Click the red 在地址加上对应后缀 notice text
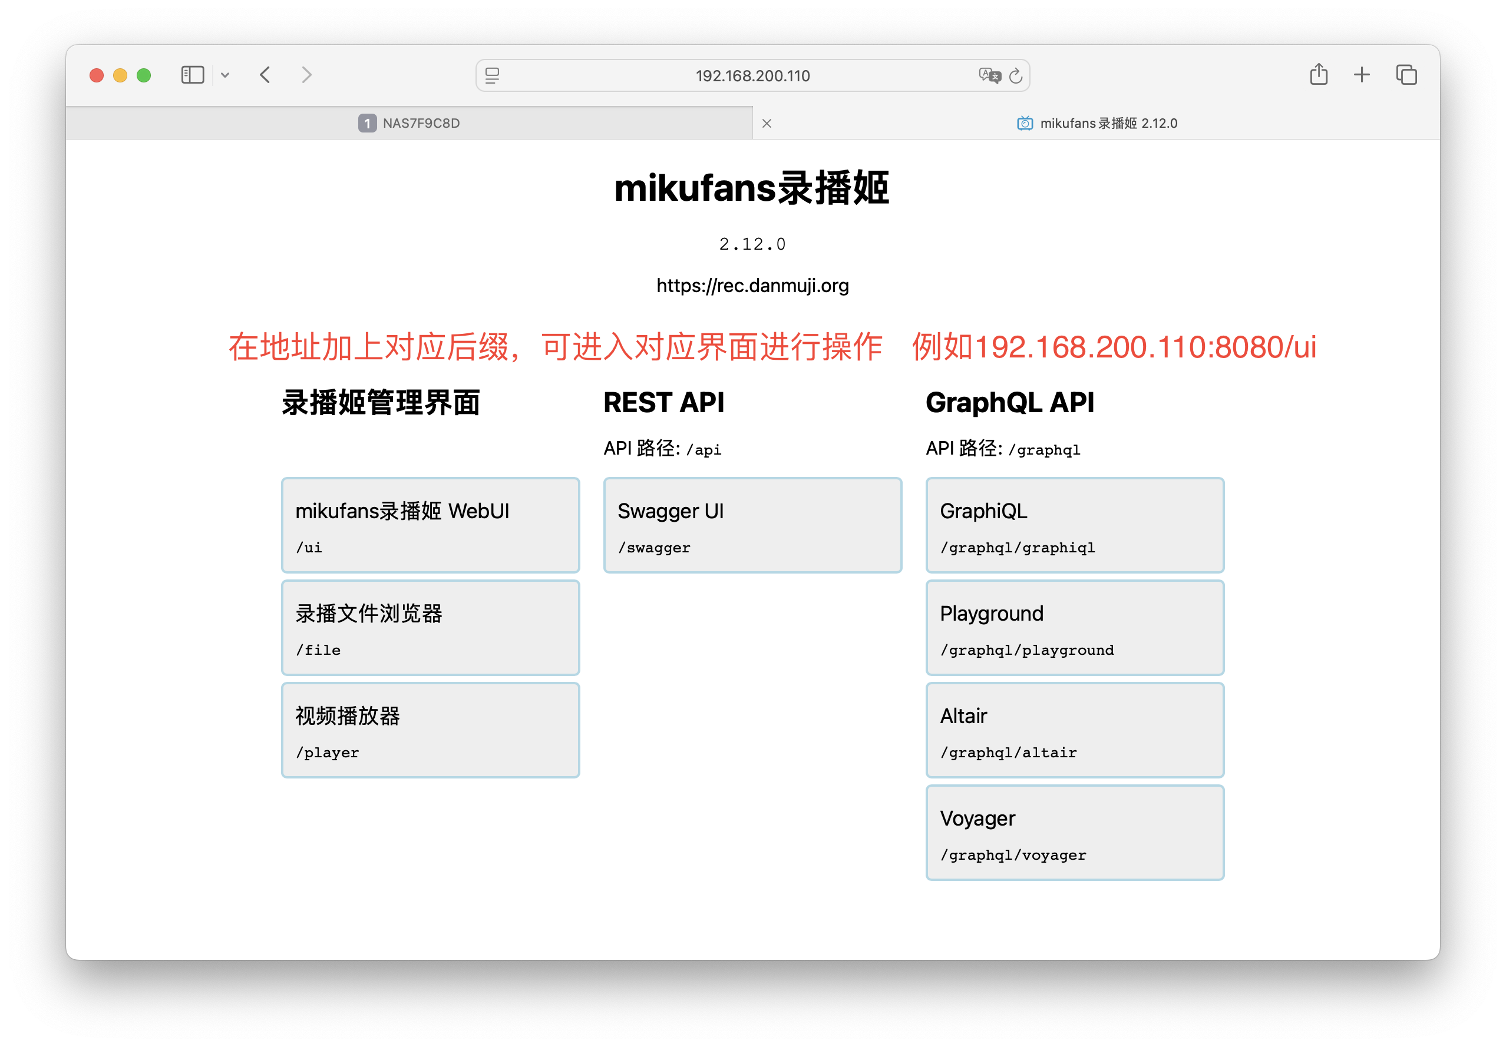 [772, 347]
